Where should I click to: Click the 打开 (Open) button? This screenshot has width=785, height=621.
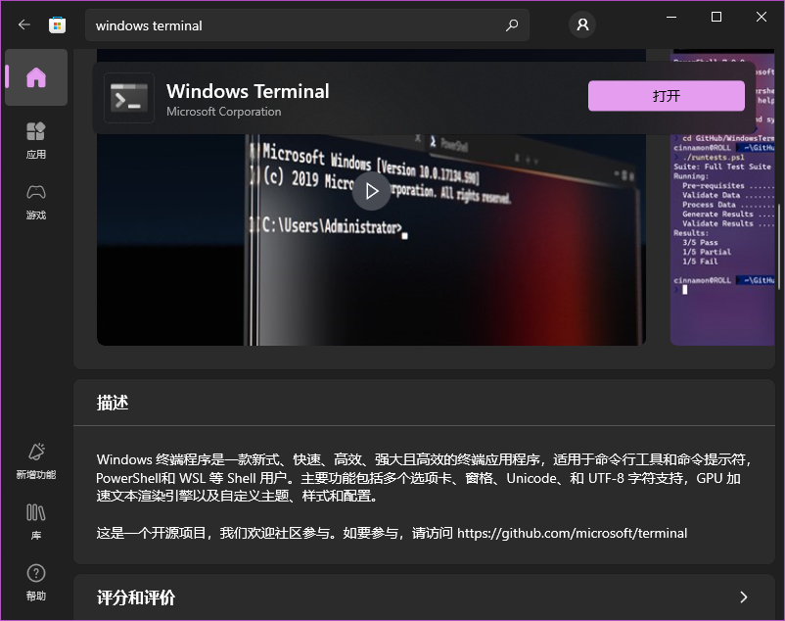pyautogui.click(x=667, y=96)
